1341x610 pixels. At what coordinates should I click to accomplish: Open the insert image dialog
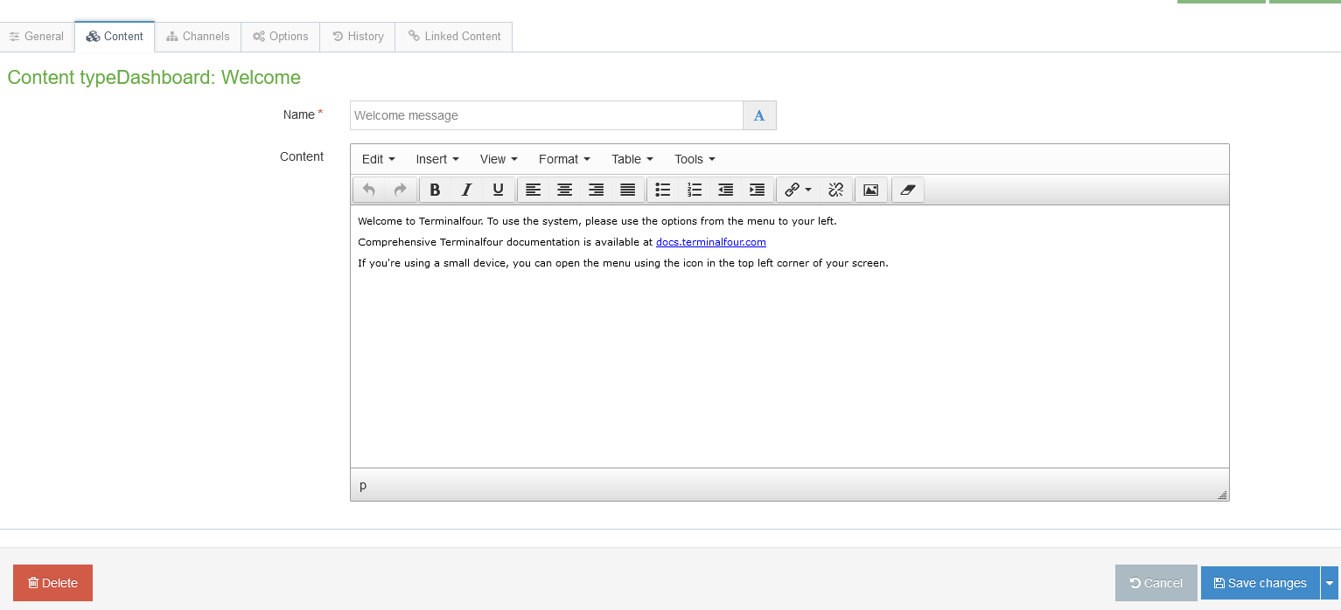871,190
